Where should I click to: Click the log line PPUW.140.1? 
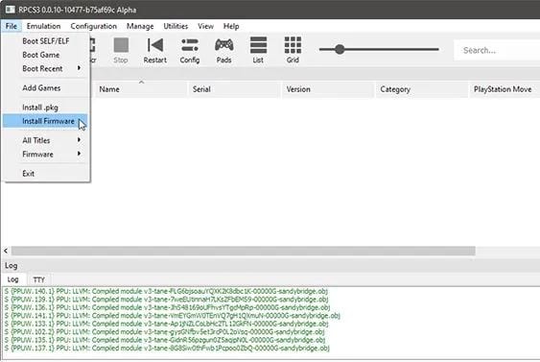tap(166, 291)
